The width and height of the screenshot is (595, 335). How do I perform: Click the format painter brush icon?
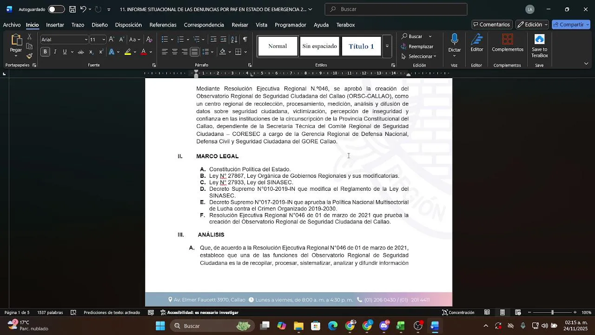coord(29,56)
